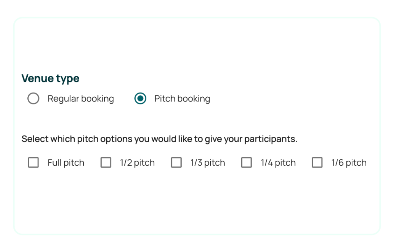394x251 pixels.
Task: Click the 1/2 pitch label text
Action: tap(137, 163)
